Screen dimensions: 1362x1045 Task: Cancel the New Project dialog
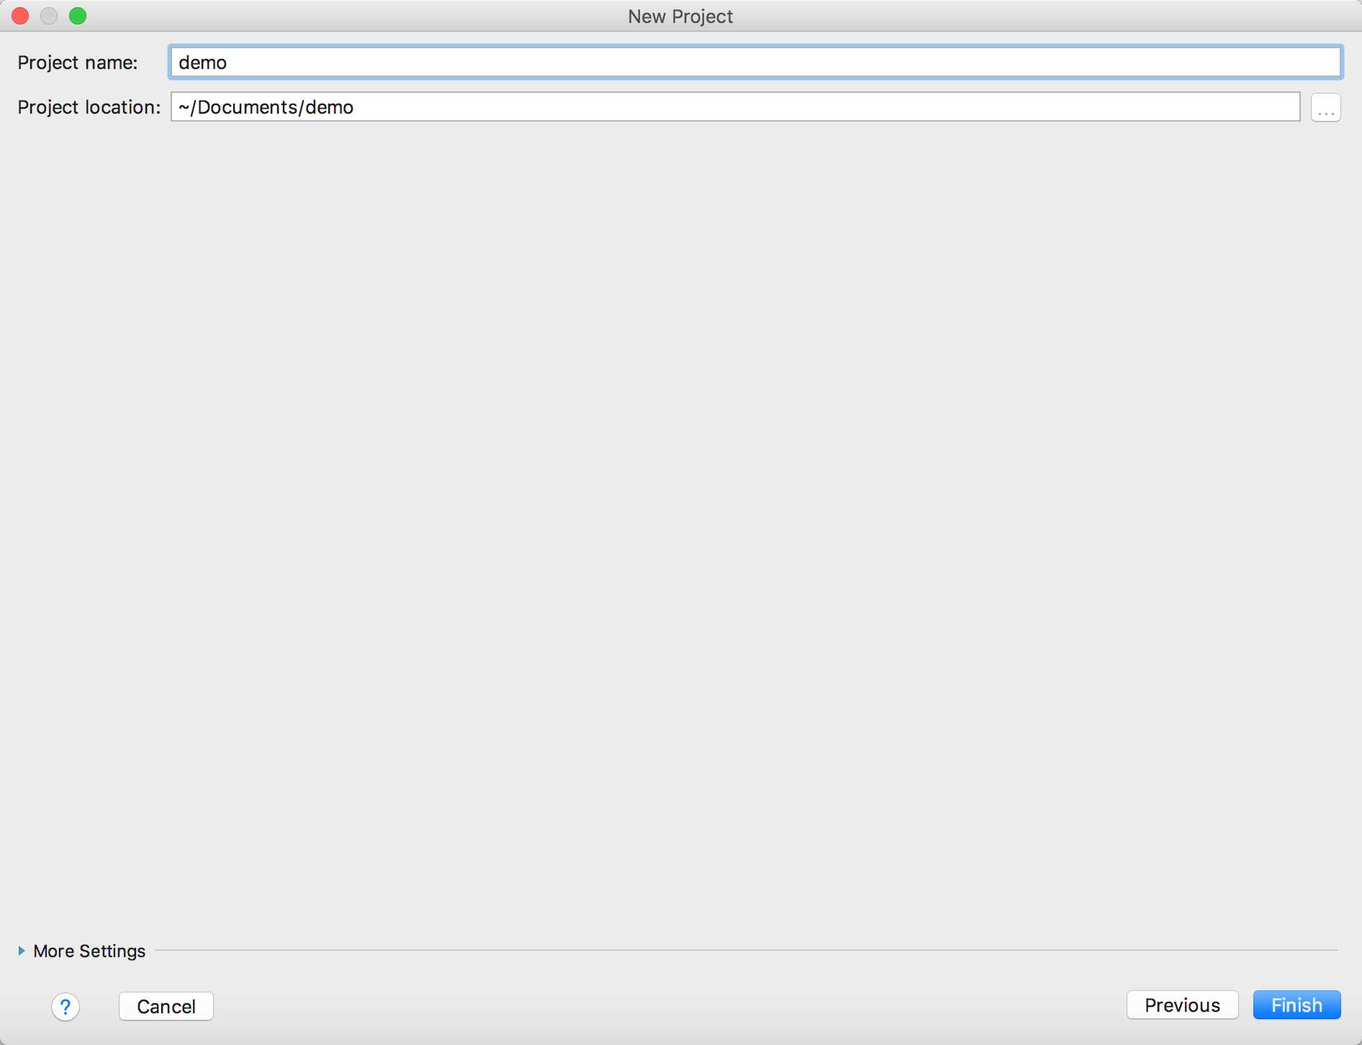pyautogui.click(x=166, y=1006)
